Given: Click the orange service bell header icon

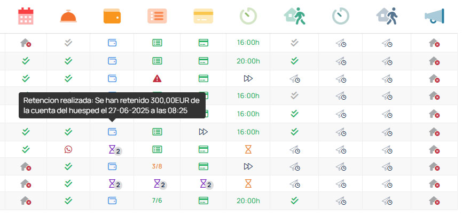Looking at the screenshot, I should coord(68,16).
